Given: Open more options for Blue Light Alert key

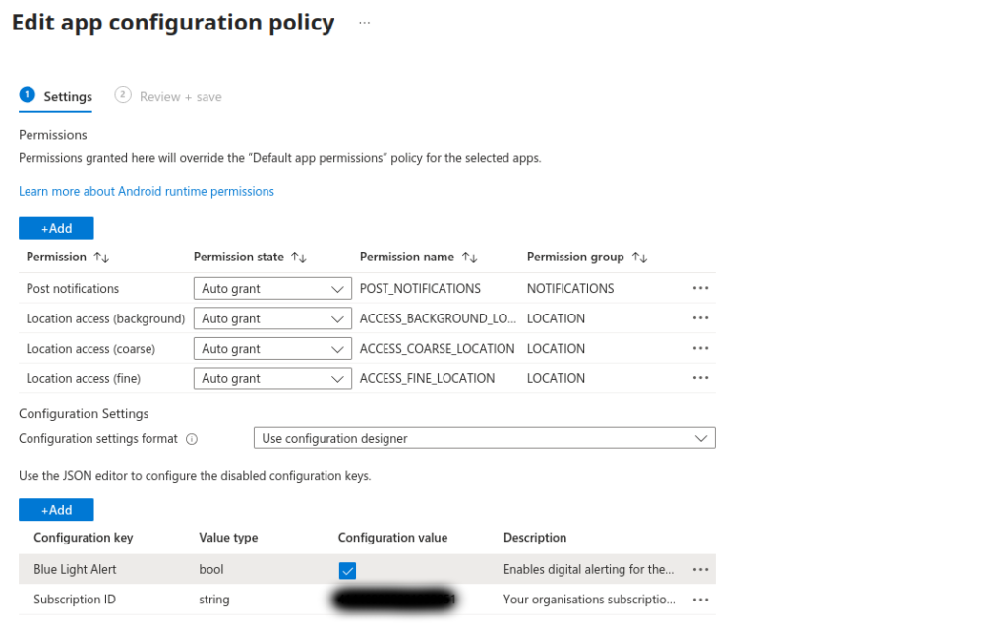Looking at the screenshot, I should pos(700,569).
